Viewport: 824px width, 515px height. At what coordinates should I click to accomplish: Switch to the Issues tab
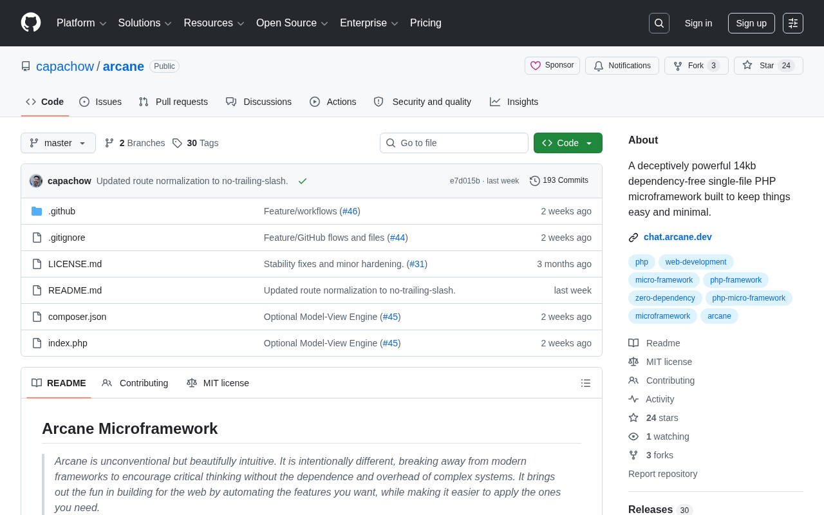coord(100,102)
